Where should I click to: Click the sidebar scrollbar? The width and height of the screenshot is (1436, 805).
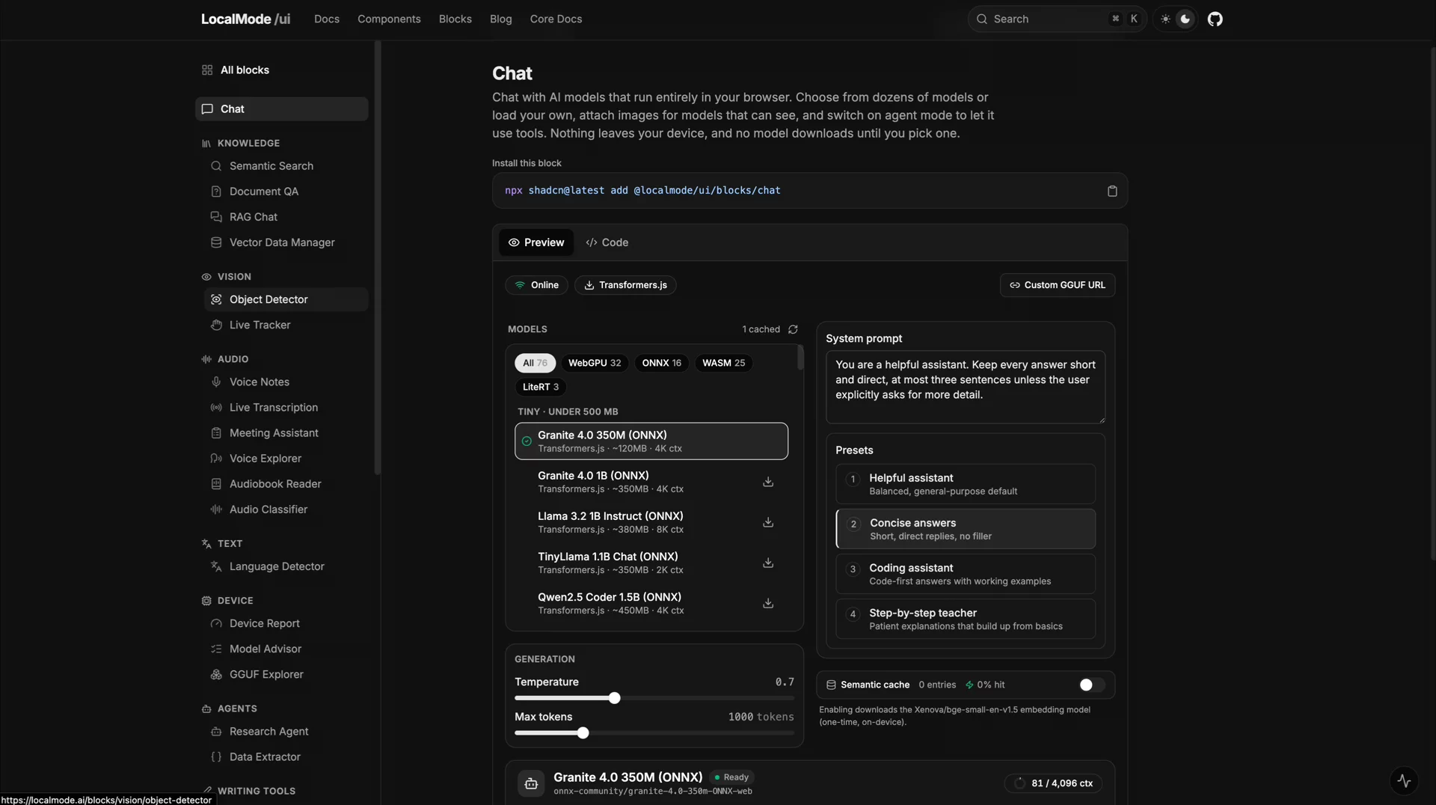[x=377, y=257]
